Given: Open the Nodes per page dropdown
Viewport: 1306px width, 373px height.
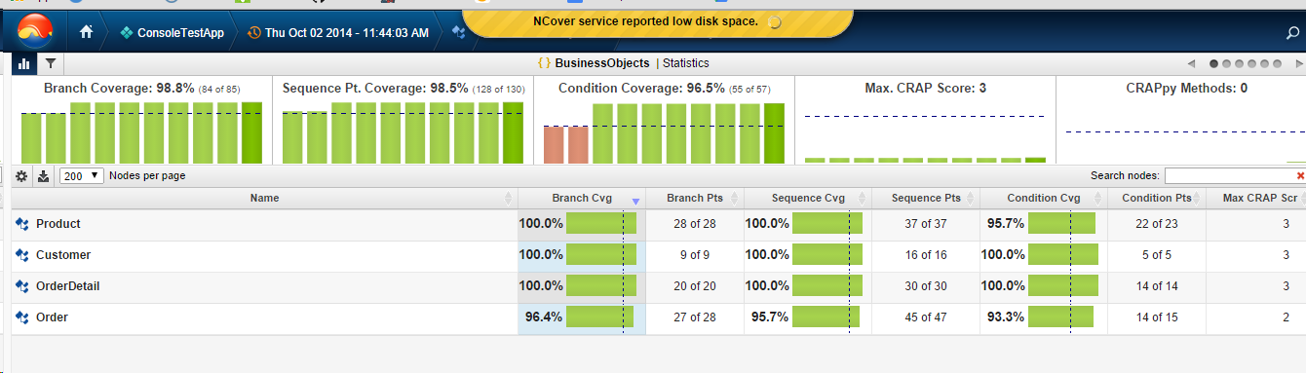Looking at the screenshot, I should coord(82,175).
